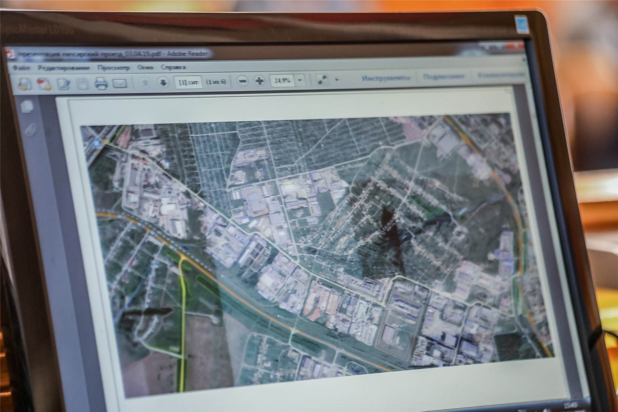The width and height of the screenshot is (618, 412).
Task: Open the Редактирование menu
Action: [64, 68]
